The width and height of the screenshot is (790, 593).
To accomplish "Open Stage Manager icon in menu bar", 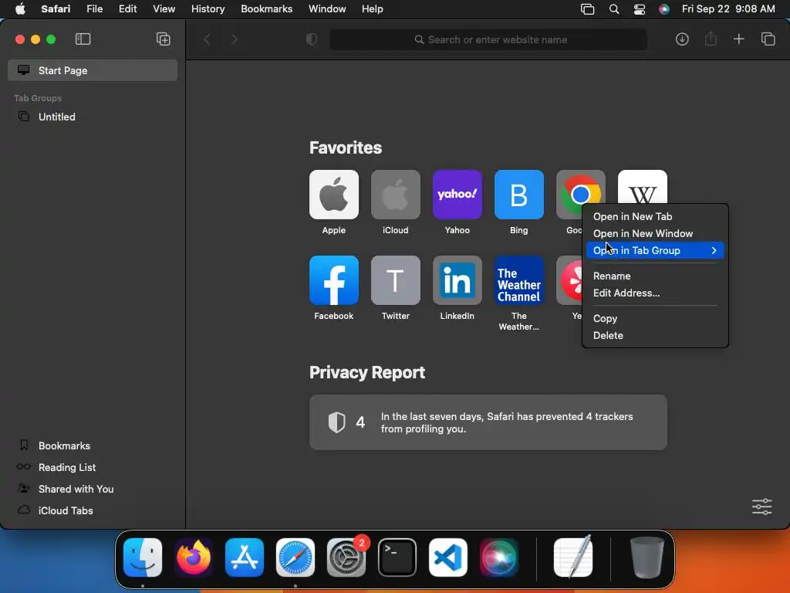I will coord(587,9).
